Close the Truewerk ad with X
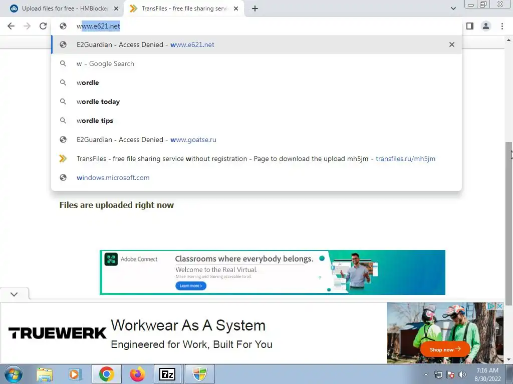 (x=499, y=306)
